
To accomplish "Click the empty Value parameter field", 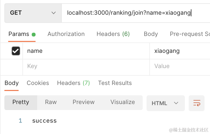I will coord(179,66).
